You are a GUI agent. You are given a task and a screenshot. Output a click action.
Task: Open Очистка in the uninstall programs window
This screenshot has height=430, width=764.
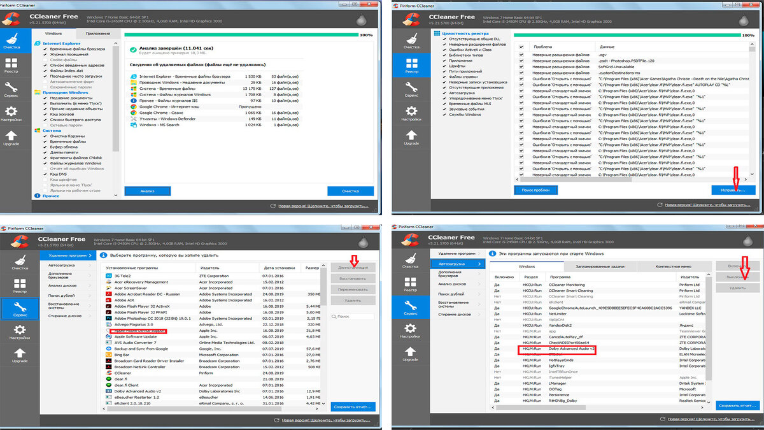20,261
